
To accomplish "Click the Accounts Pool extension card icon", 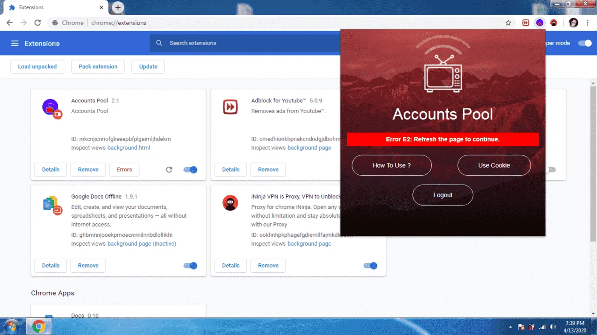I will pyautogui.click(x=52, y=108).
